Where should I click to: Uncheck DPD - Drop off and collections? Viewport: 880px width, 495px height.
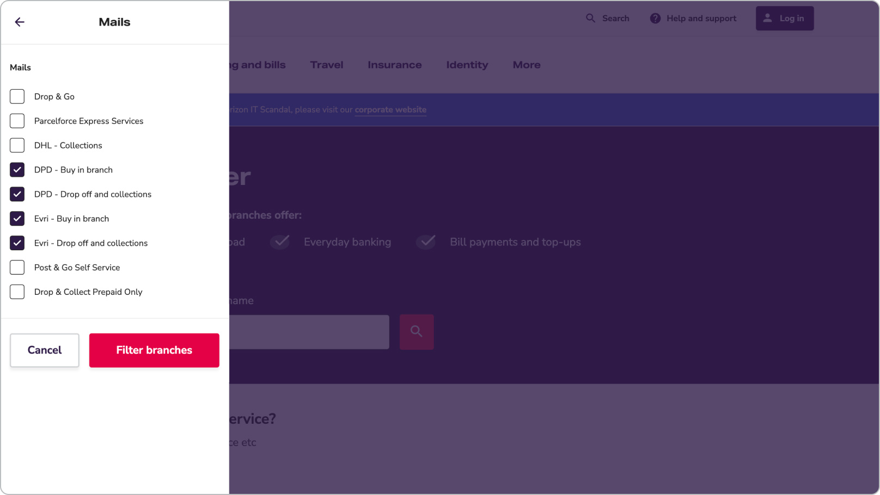[17, 194]
